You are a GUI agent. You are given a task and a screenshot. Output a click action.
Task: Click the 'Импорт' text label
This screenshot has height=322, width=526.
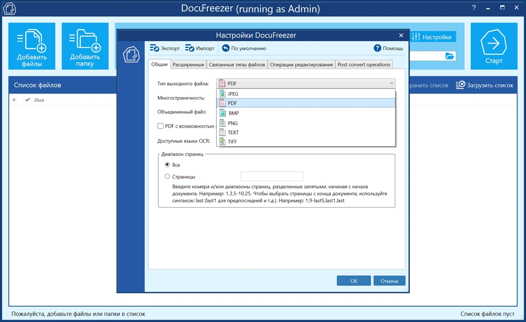(205, 48)
